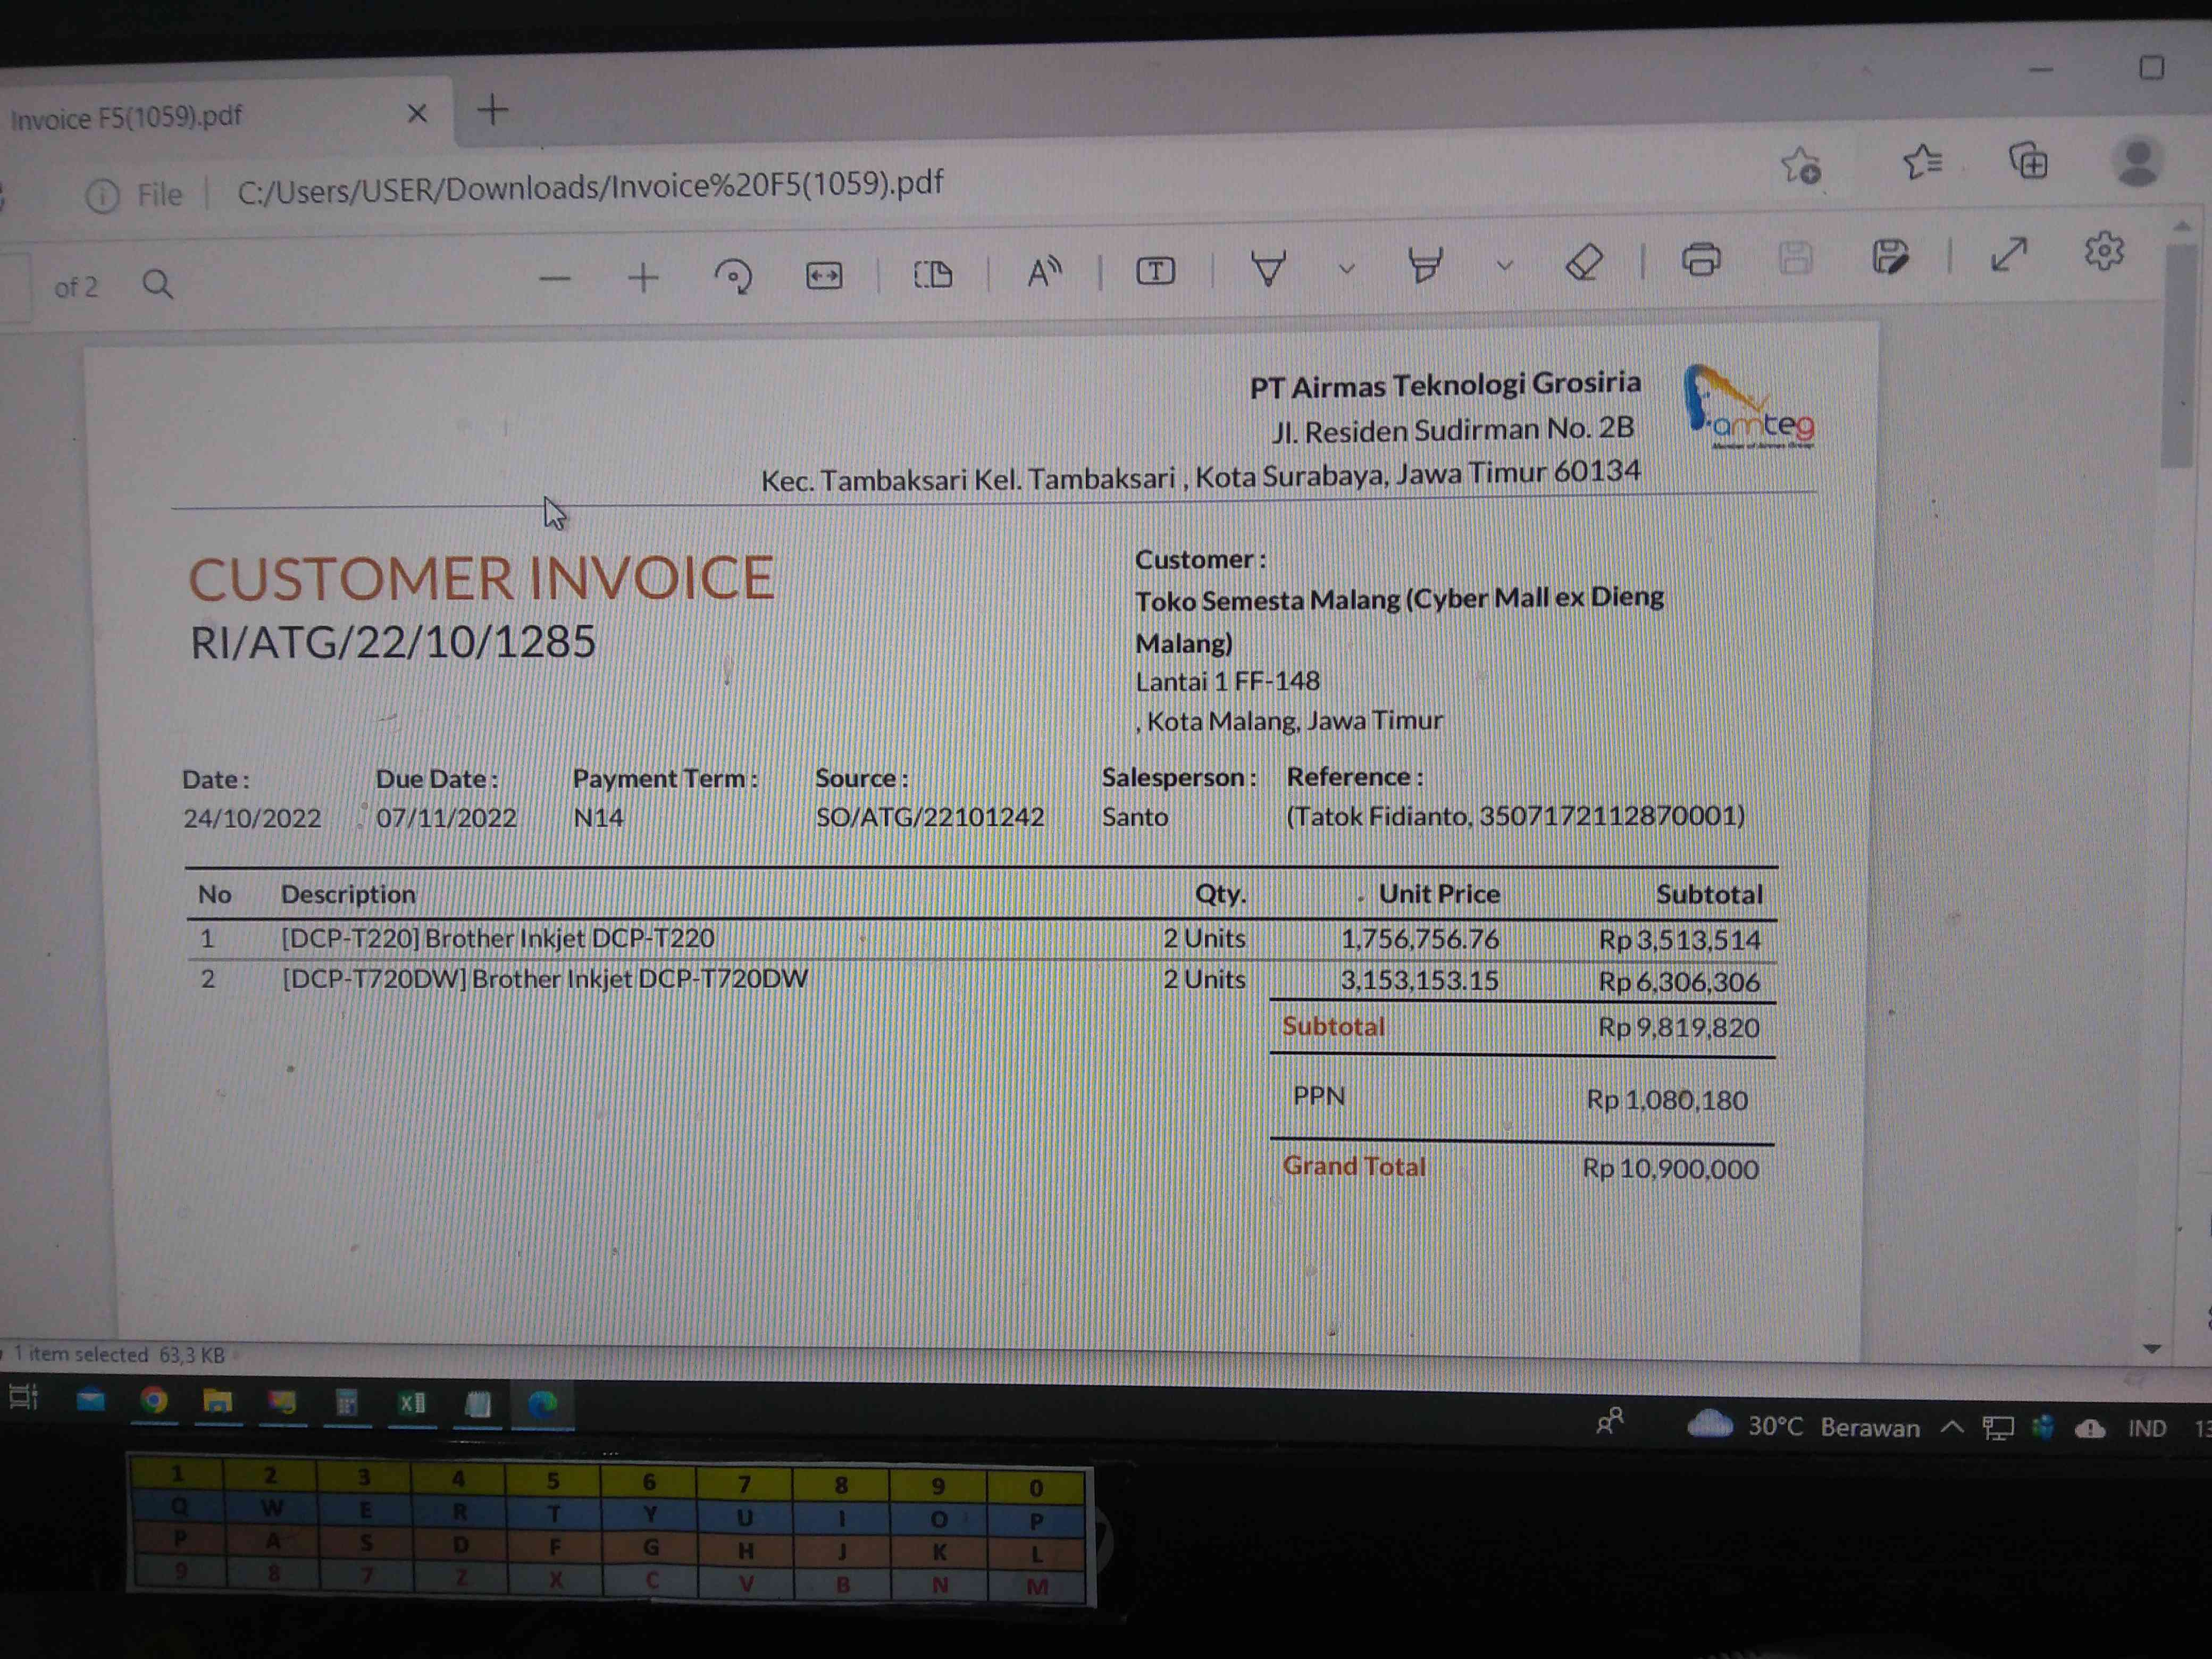2212x1659 pixels.
Task: Open the Favorites list
Action: click(1922, 162)
